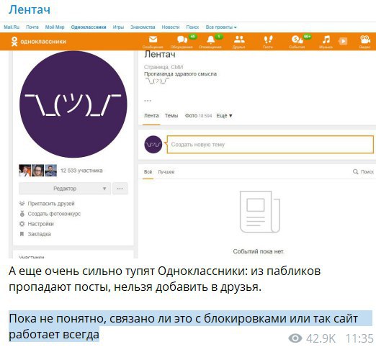Open 'Настройки' group settings
376x347 pixels.
40,224
